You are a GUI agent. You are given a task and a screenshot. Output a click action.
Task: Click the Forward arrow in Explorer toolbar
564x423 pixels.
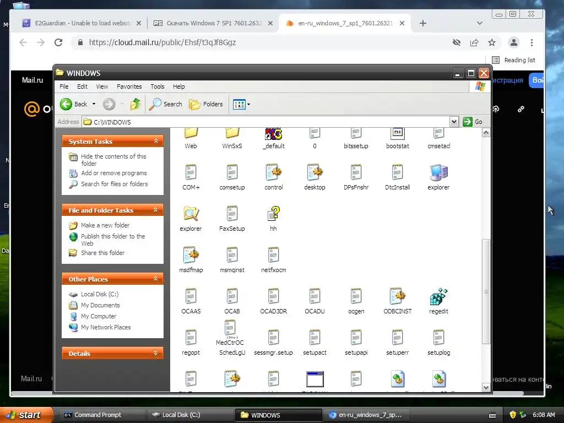pos(109,104)
